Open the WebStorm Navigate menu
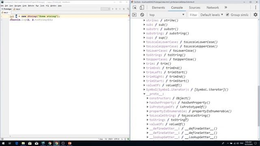 (18, 6)
